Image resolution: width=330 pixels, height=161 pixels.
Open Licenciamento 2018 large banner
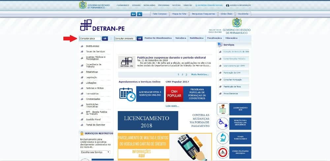148,121
